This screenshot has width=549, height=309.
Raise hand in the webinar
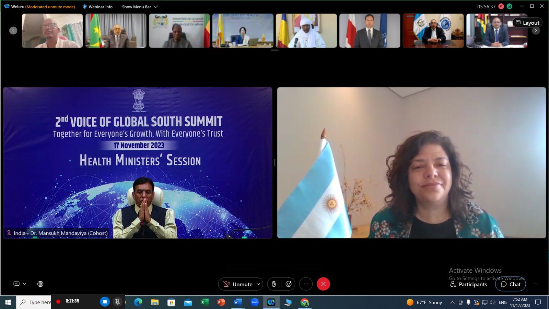click(x=274, y=284)
